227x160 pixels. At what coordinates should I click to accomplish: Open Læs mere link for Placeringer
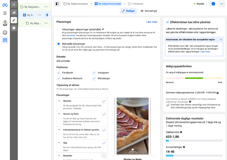tap(152, 22)
